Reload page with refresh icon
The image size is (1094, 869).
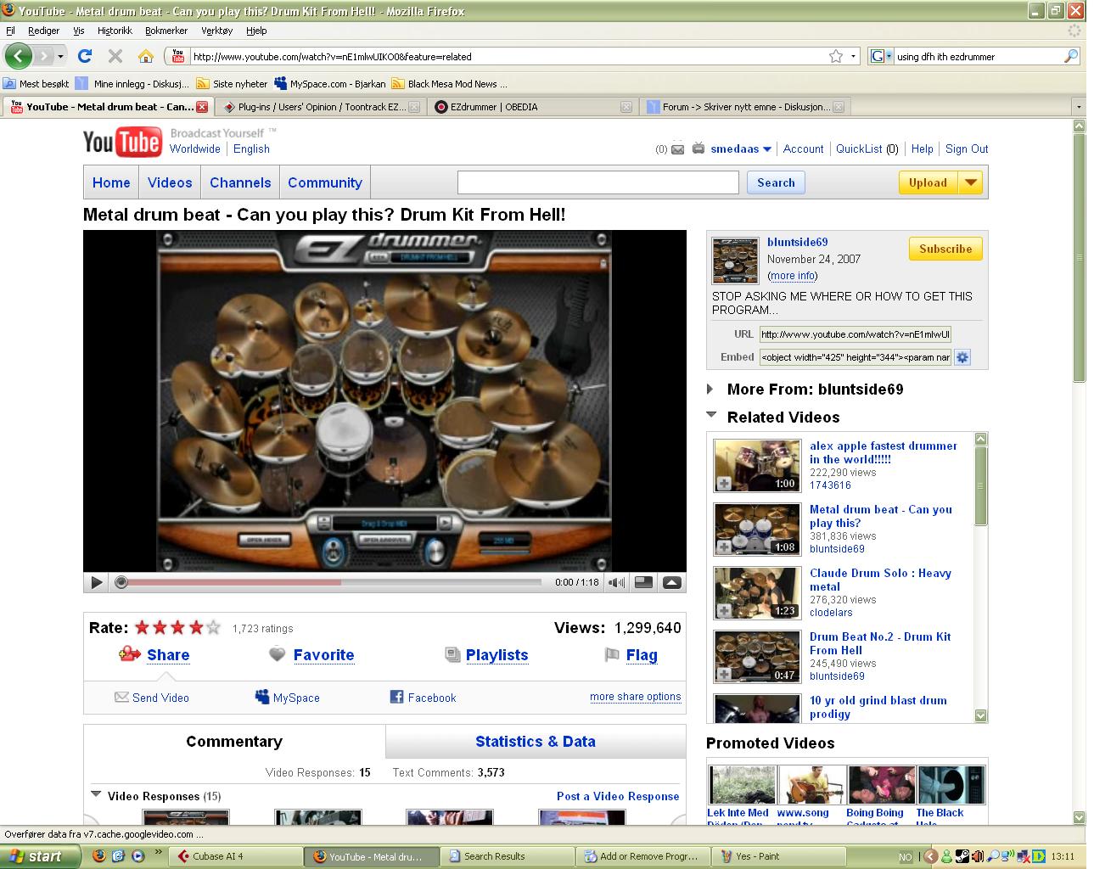[84, 56]
